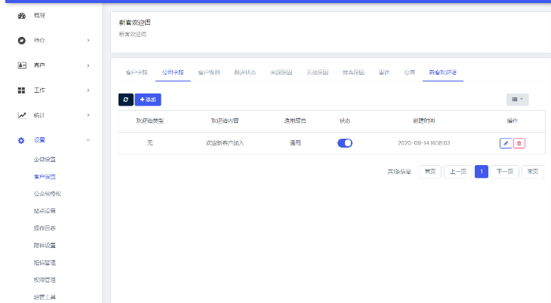Go to 下一页 next page

(505, 172)
